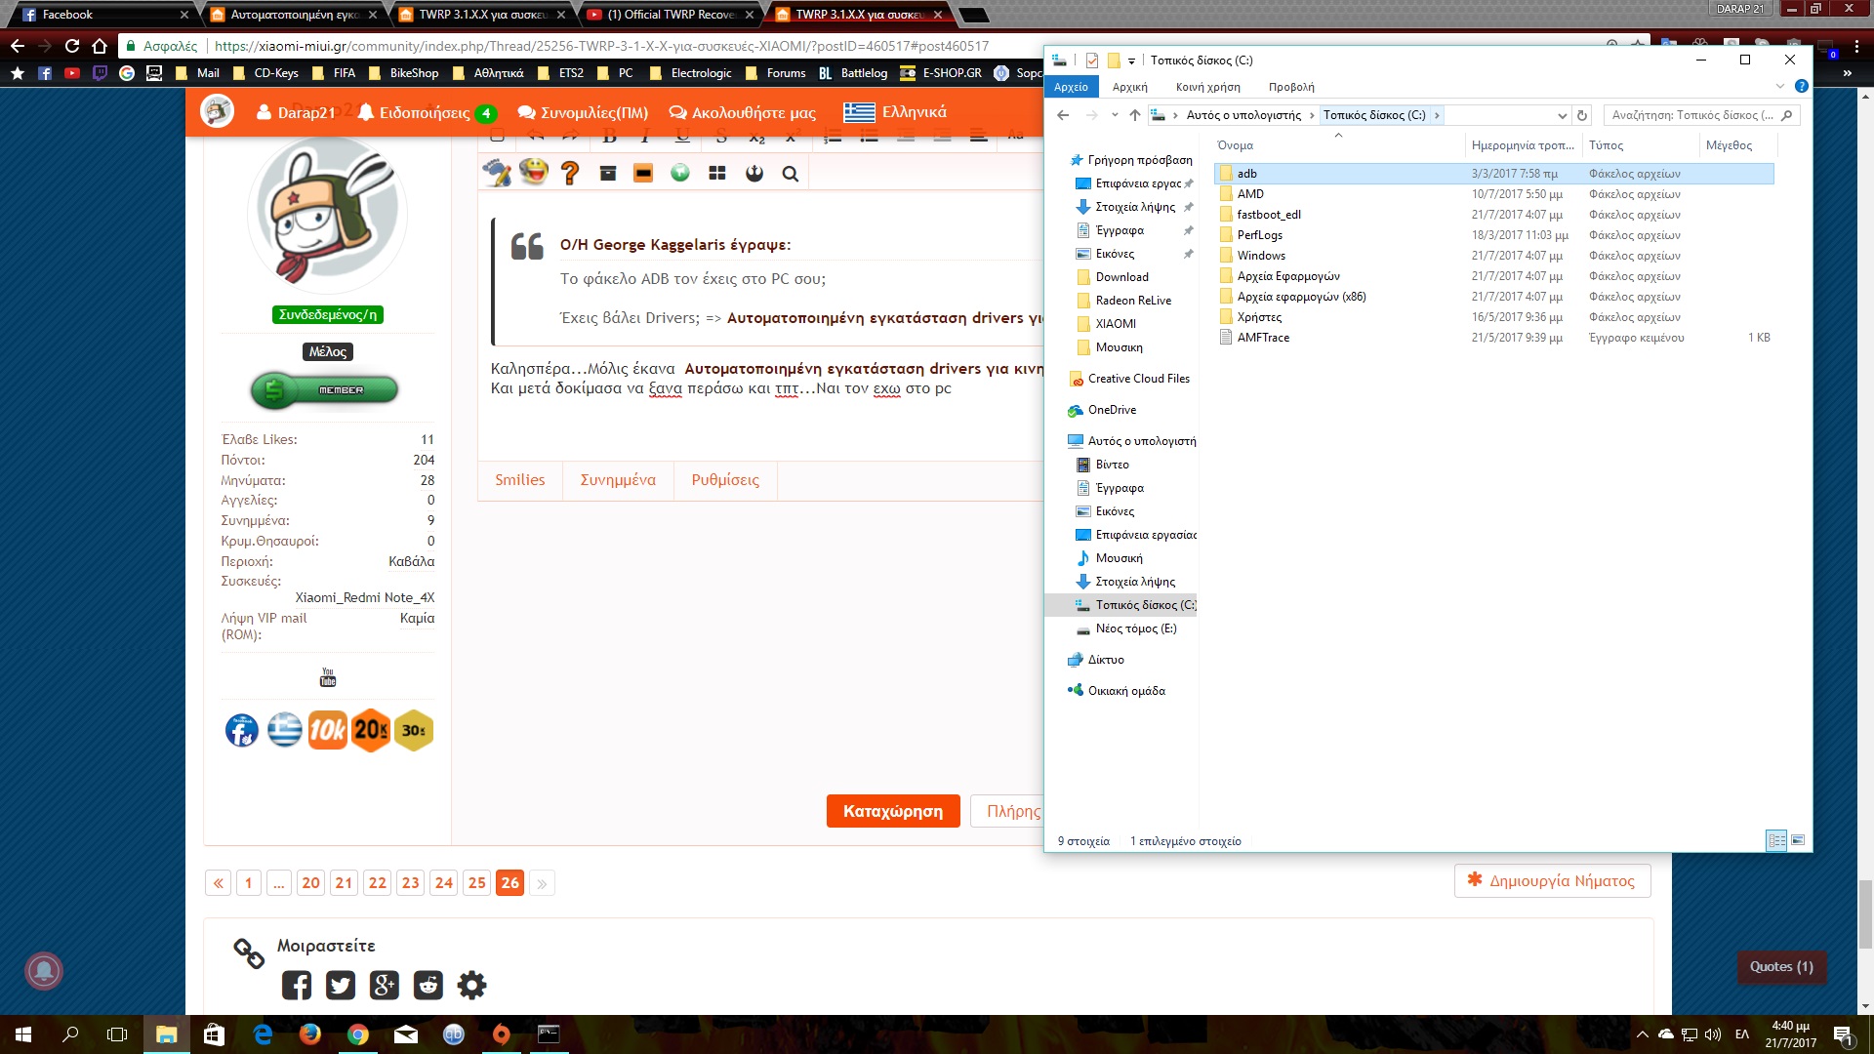Image resolution: width=1874 pixels, height=1054 pixels.
Task: Open the Explorer help question mark icon
Action: (1802, 86)
